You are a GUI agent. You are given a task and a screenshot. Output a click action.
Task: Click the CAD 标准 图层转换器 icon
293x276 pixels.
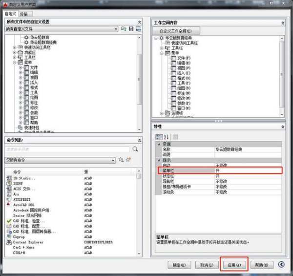coord(9,232)
